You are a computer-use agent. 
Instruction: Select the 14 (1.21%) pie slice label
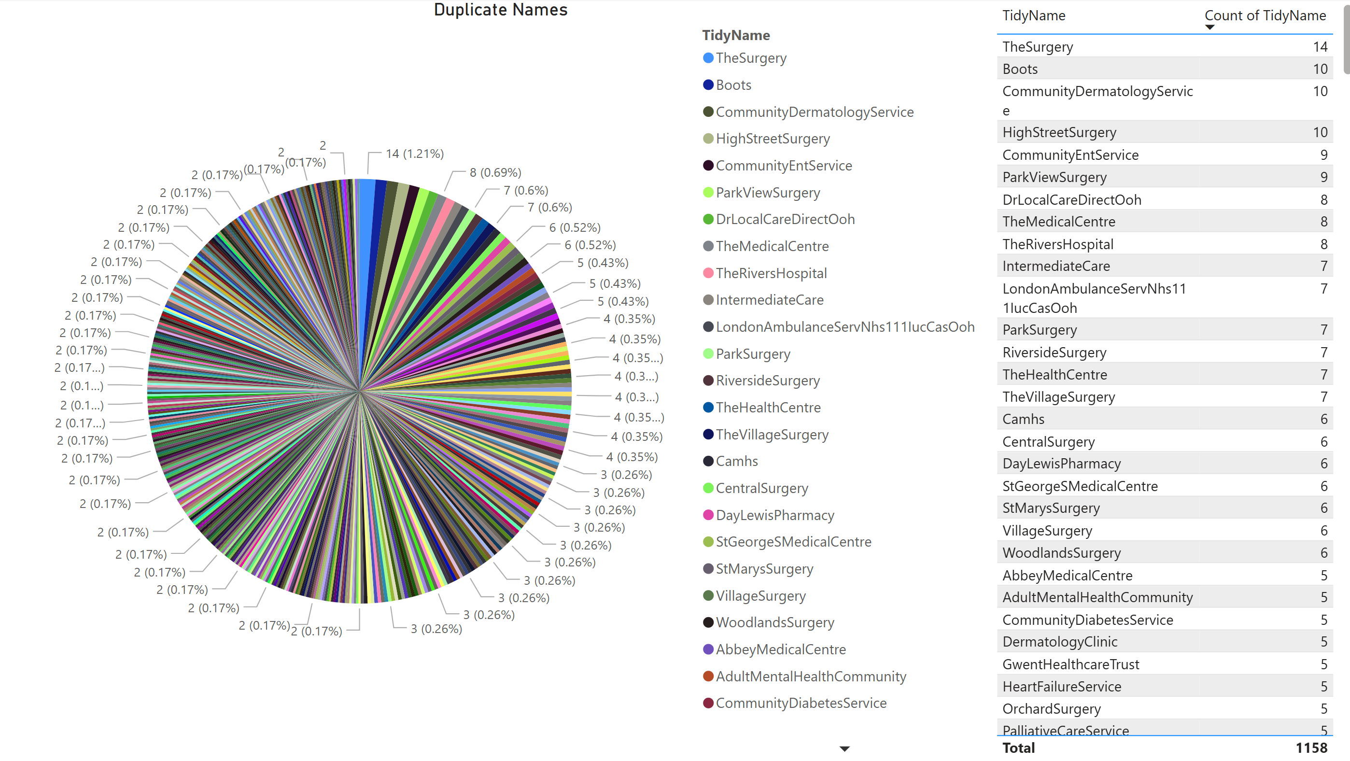point(415,154)
